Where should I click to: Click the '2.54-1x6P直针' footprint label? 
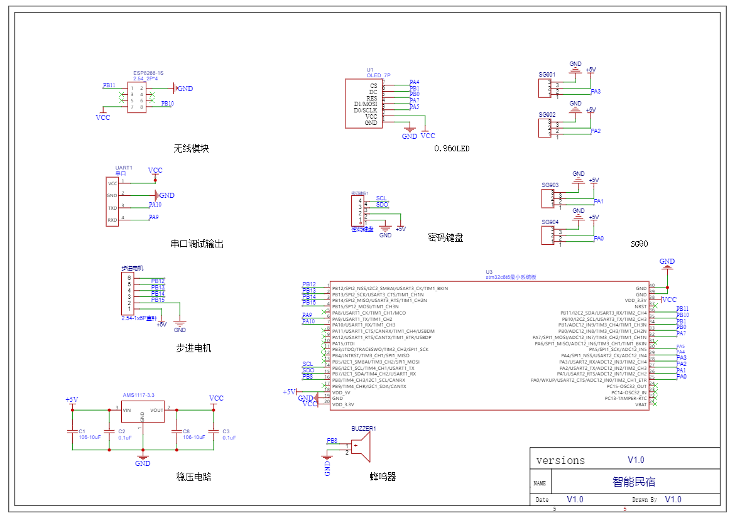tap(139, 318)
